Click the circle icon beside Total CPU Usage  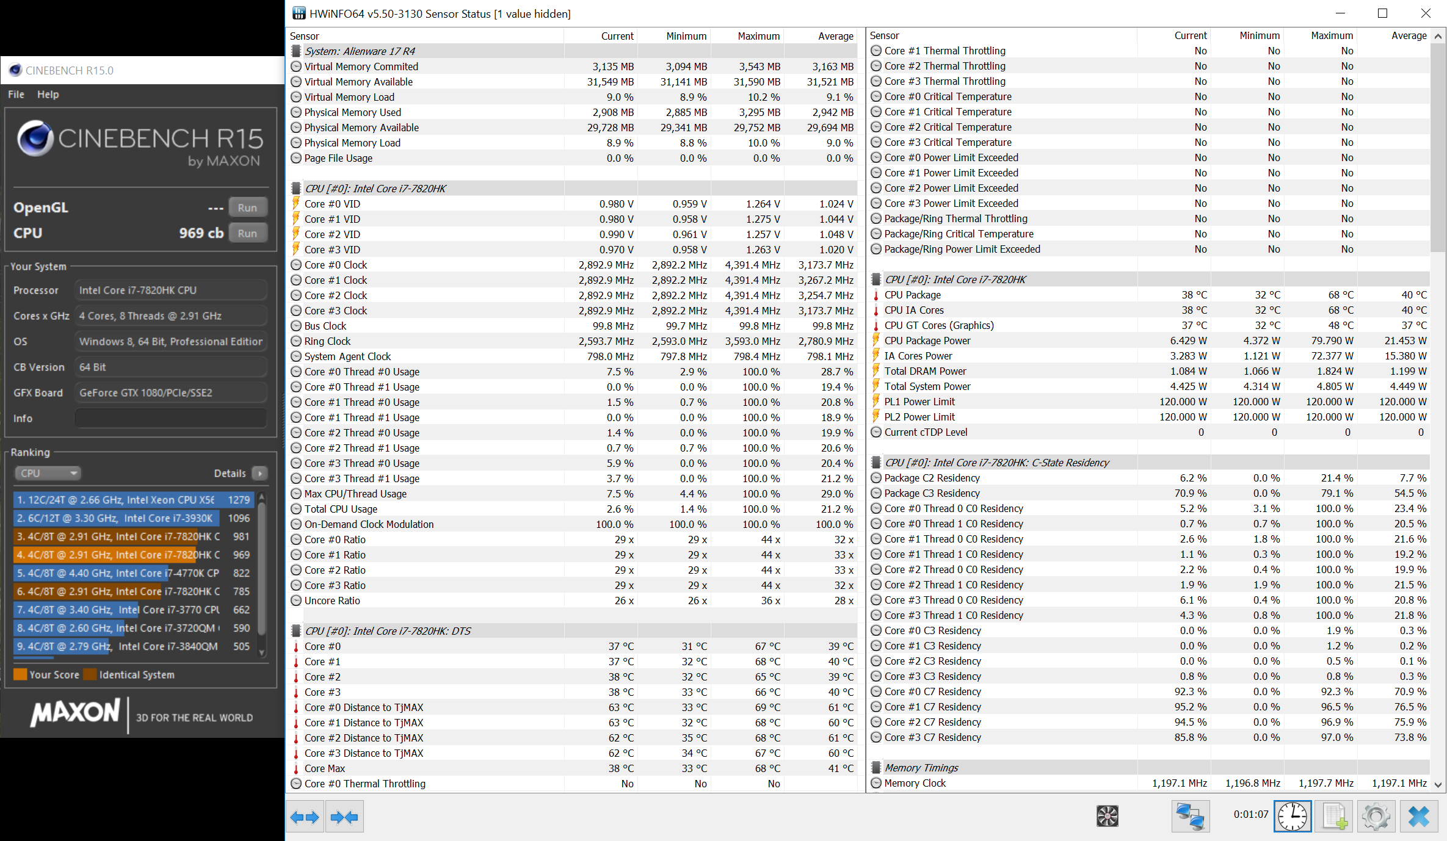pos(296,509)
